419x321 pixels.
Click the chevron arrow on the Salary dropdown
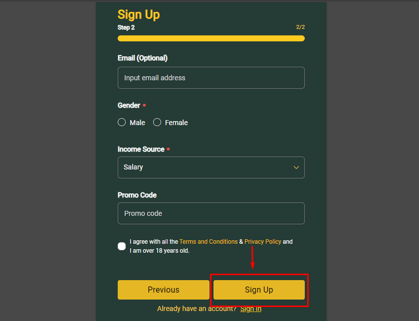(x=296, y=167)
